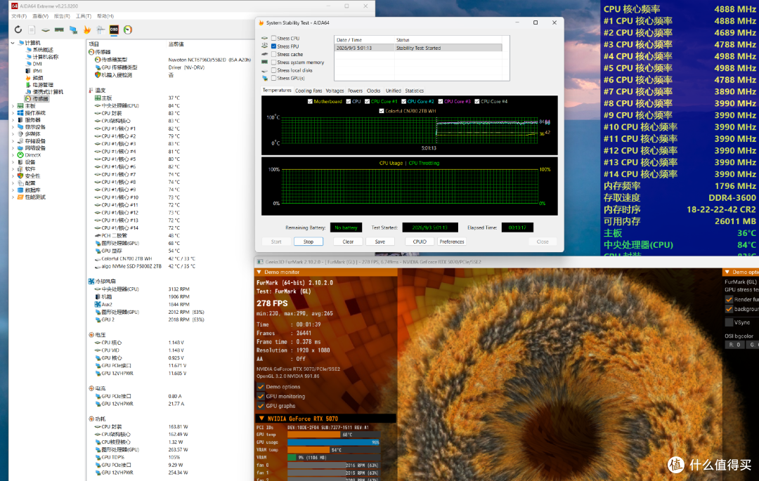
Task: Click the OSI bgcolor R value field
Action: [x=735, y=345]
